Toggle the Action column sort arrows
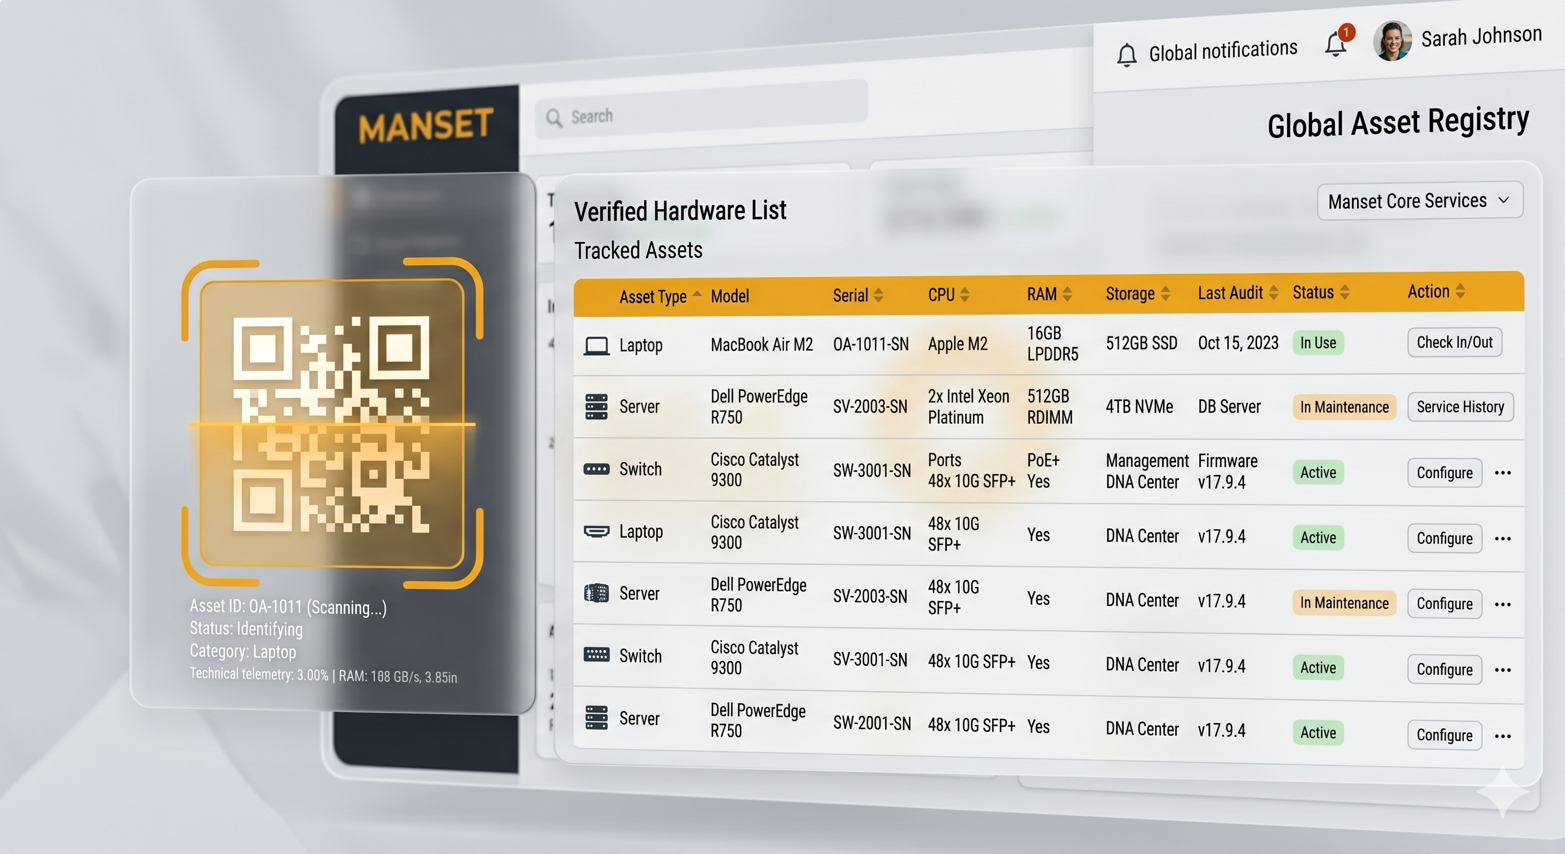This screenshot has height=854, width=1565. click(x=1460, y=291)
